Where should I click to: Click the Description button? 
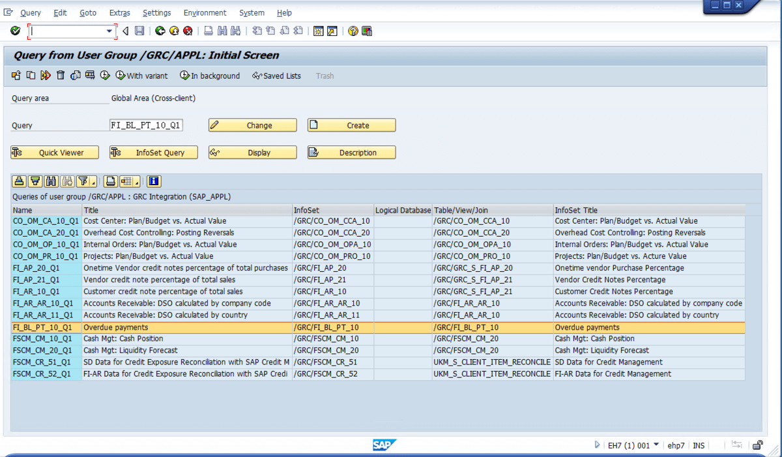(352, 153)
